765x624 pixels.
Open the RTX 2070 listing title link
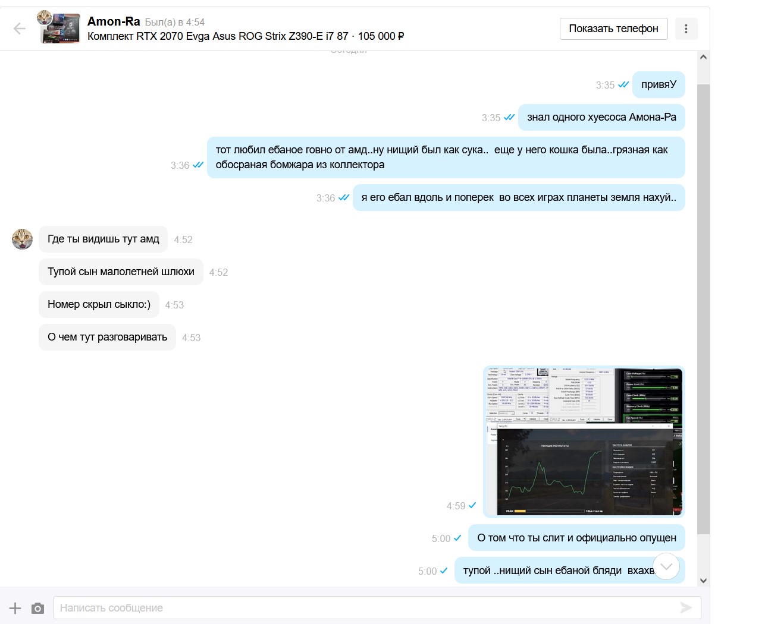pos(246,36)
